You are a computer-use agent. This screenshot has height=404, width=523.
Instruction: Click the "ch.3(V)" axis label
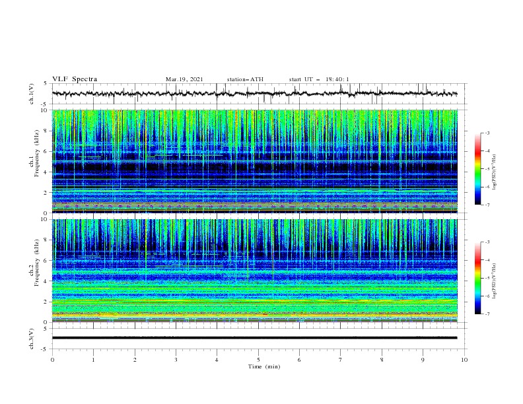32,339
